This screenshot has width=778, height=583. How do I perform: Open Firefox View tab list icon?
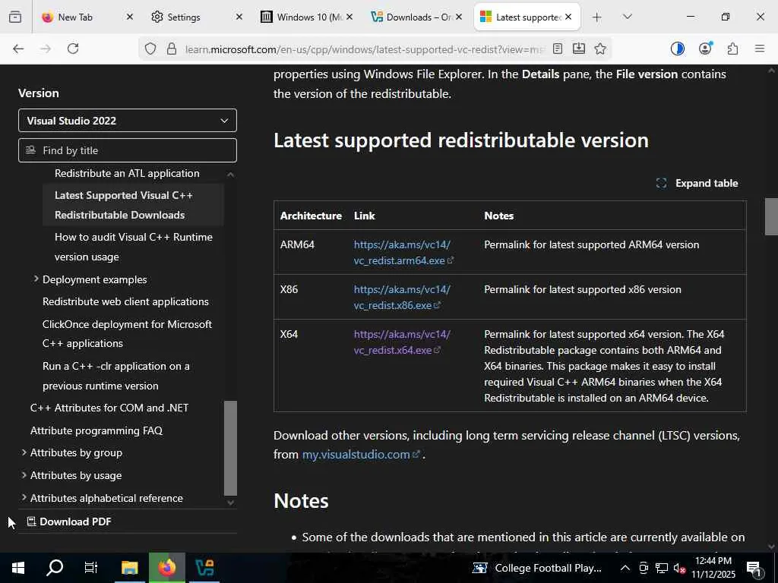15,17
